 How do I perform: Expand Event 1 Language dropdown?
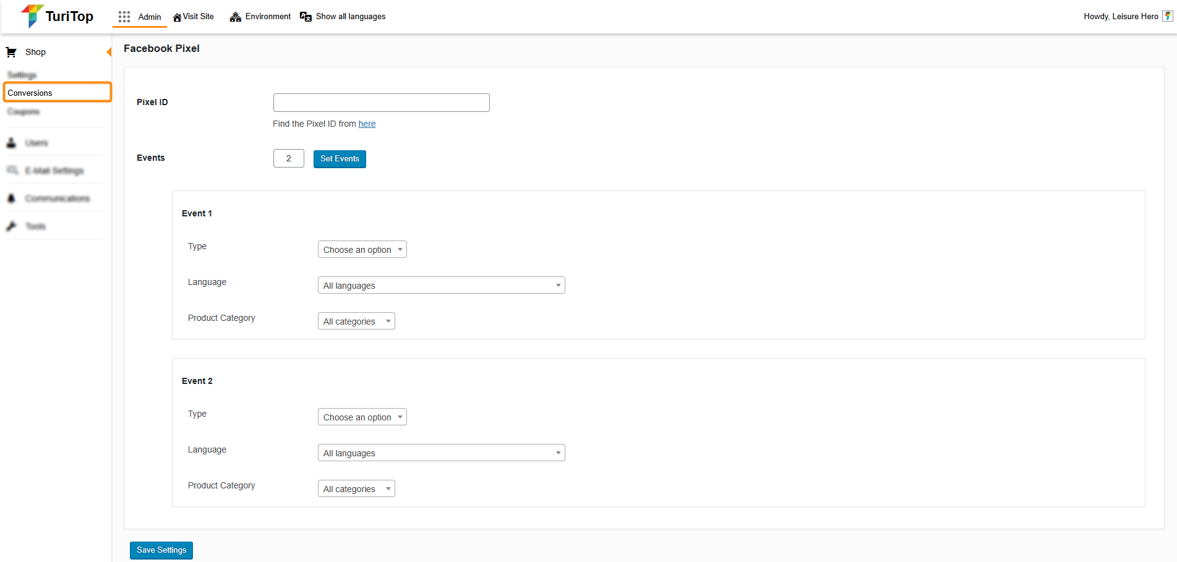tap(441, 286)
